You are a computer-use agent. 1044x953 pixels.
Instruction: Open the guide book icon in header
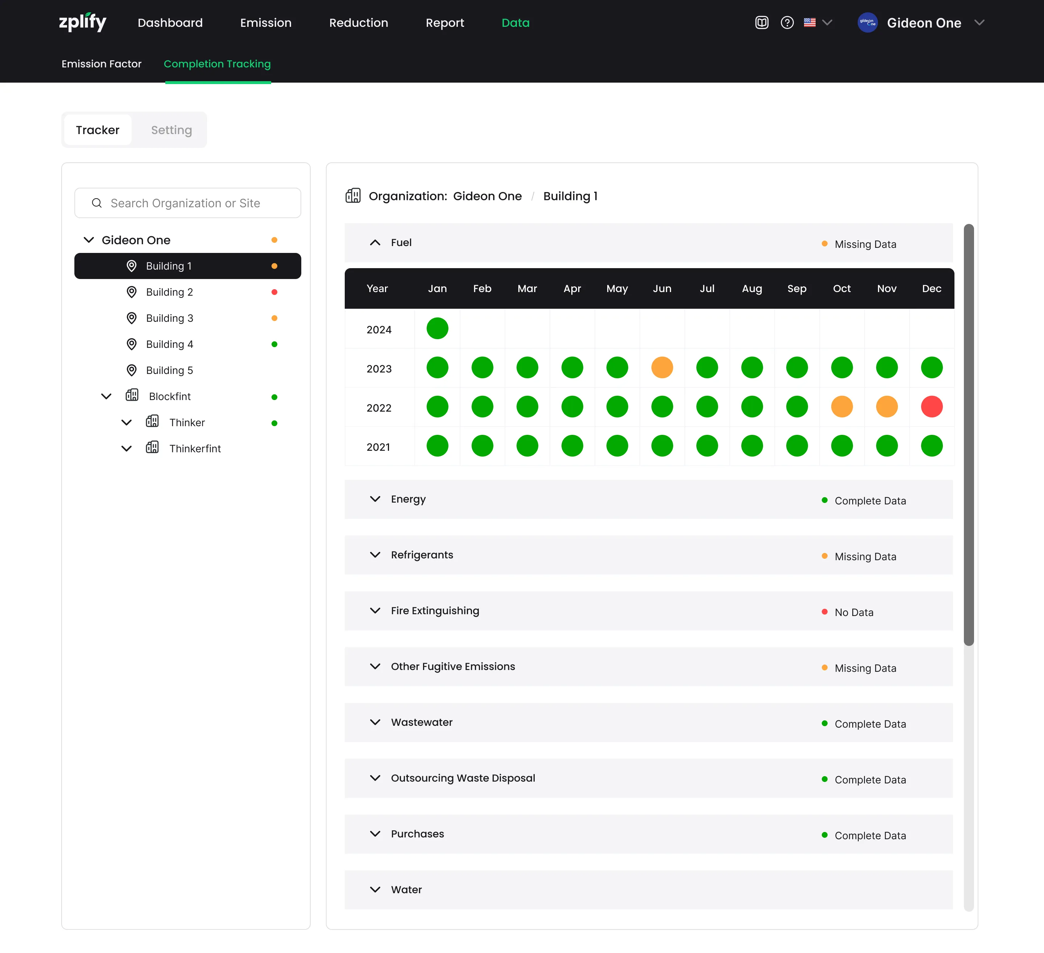click(x=761, y=22)
